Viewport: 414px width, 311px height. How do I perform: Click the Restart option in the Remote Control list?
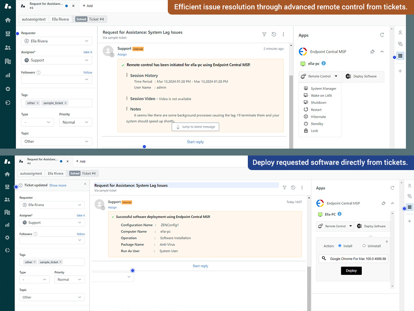(x=316, y=110)
